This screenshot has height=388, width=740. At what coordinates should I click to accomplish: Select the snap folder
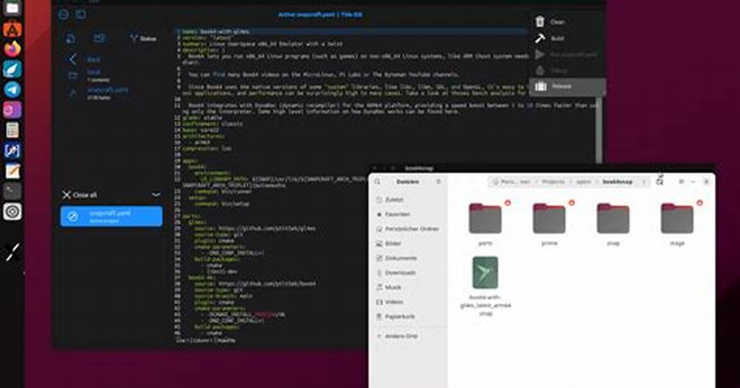pos(613,223)
